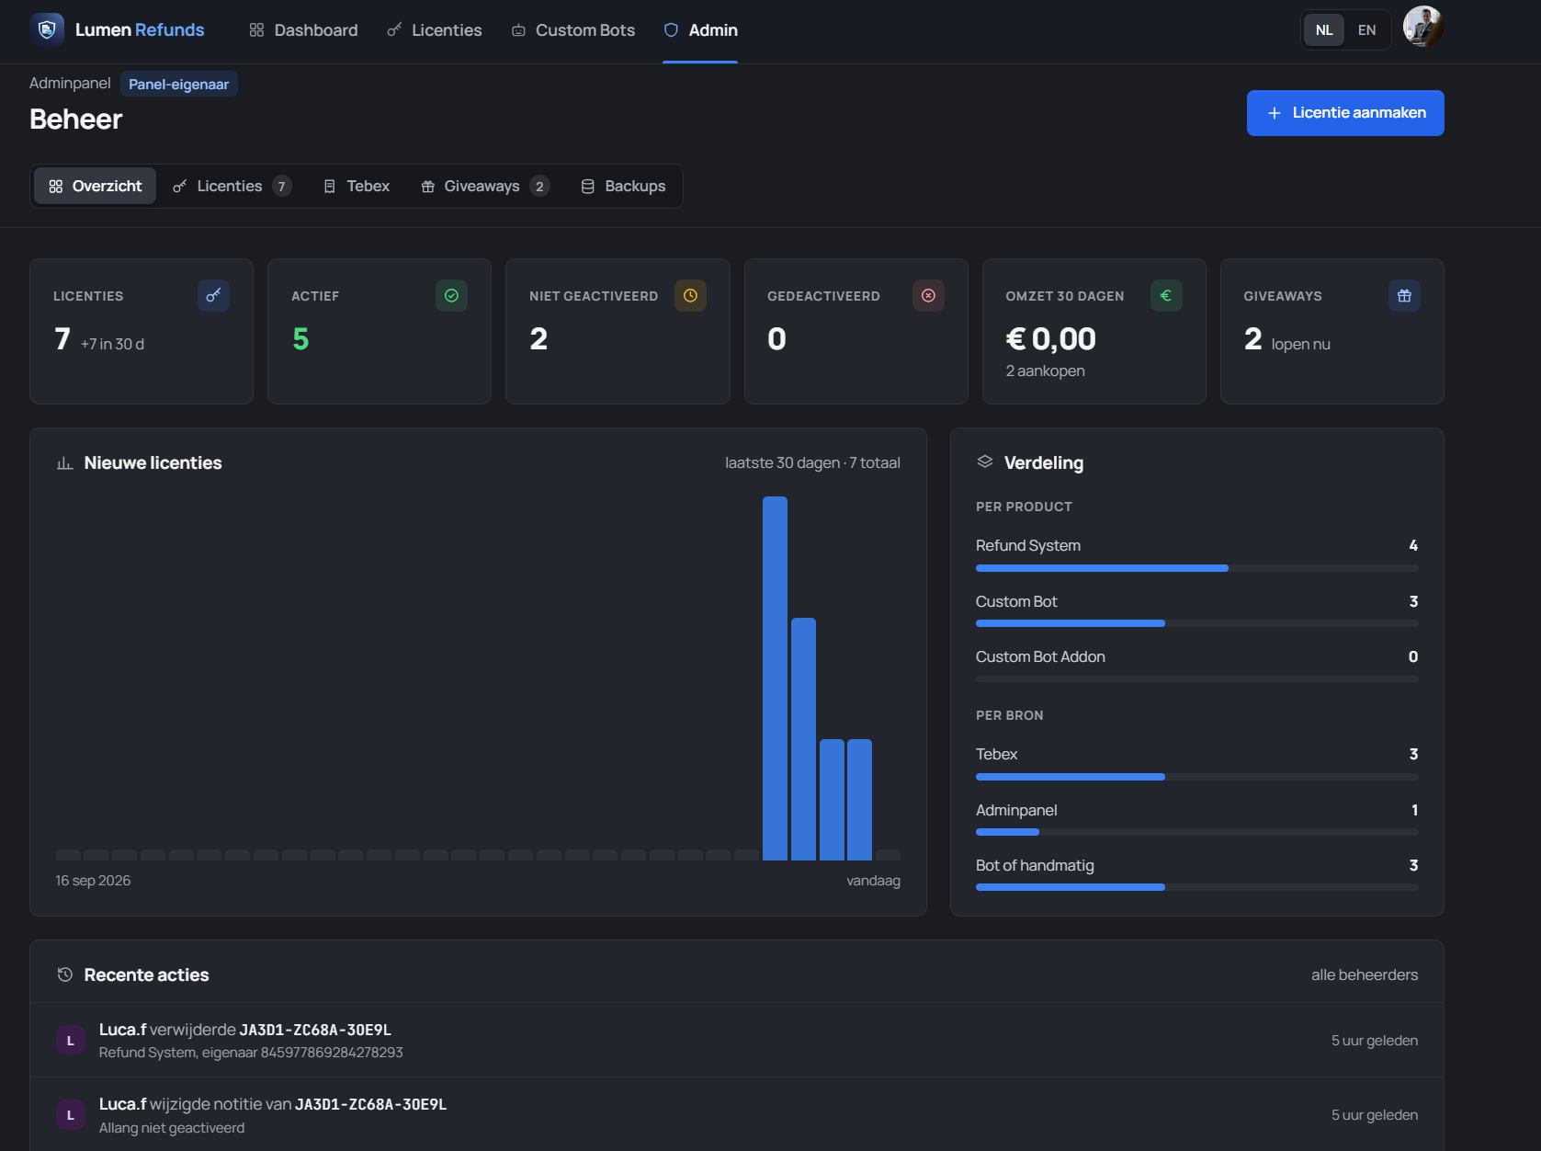Viewport: 1541px width, 1151px height.
Task: Click the € 0,00 revenue value
Action: (1050, 338)
